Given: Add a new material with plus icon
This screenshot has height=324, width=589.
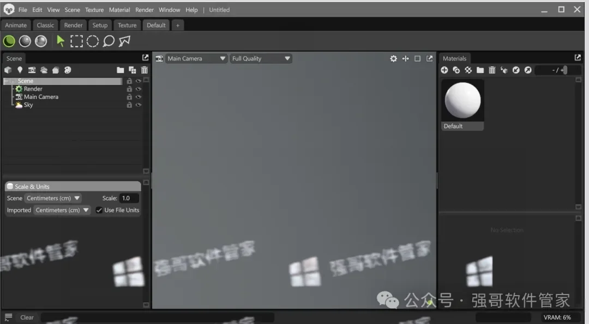Looking at the screenshot, I should 444,70.
